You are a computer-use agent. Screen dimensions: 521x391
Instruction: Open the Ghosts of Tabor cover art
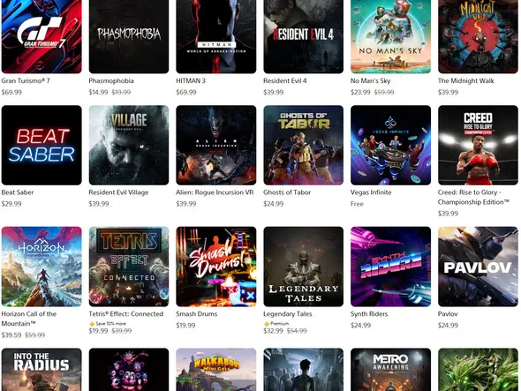click(x=304, y=145)
